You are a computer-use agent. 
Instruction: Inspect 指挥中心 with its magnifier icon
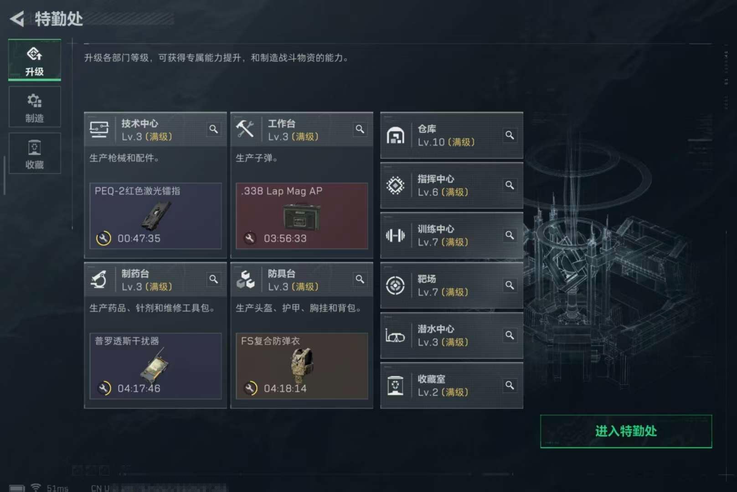(x=510, y=185)
